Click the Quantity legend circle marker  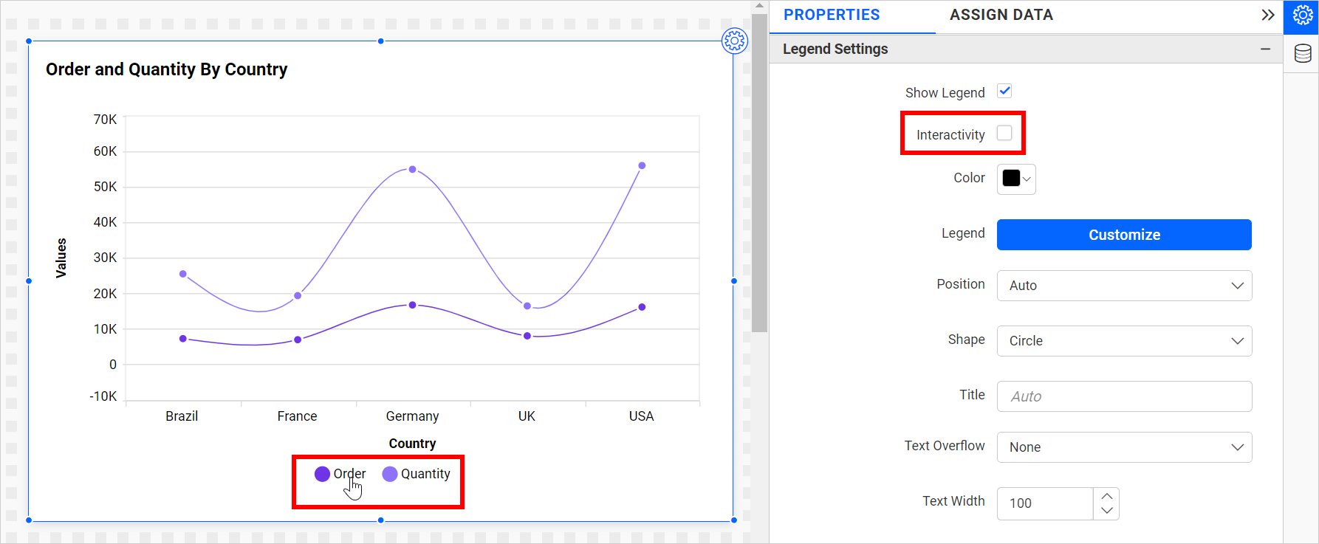pos(390,474)
